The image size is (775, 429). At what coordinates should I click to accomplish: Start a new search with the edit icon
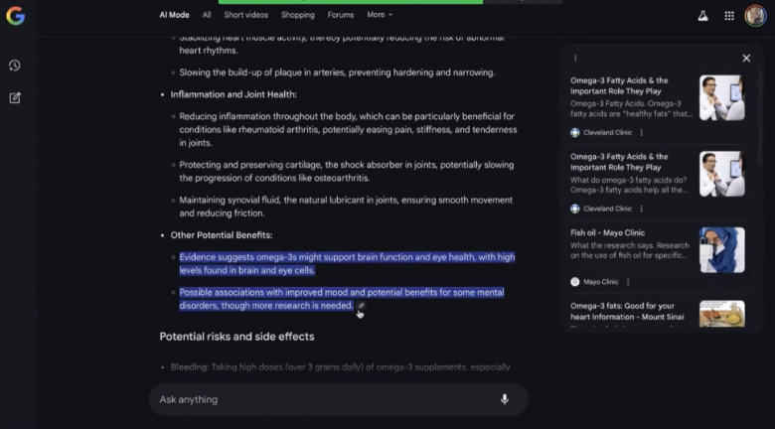[15, 98]
